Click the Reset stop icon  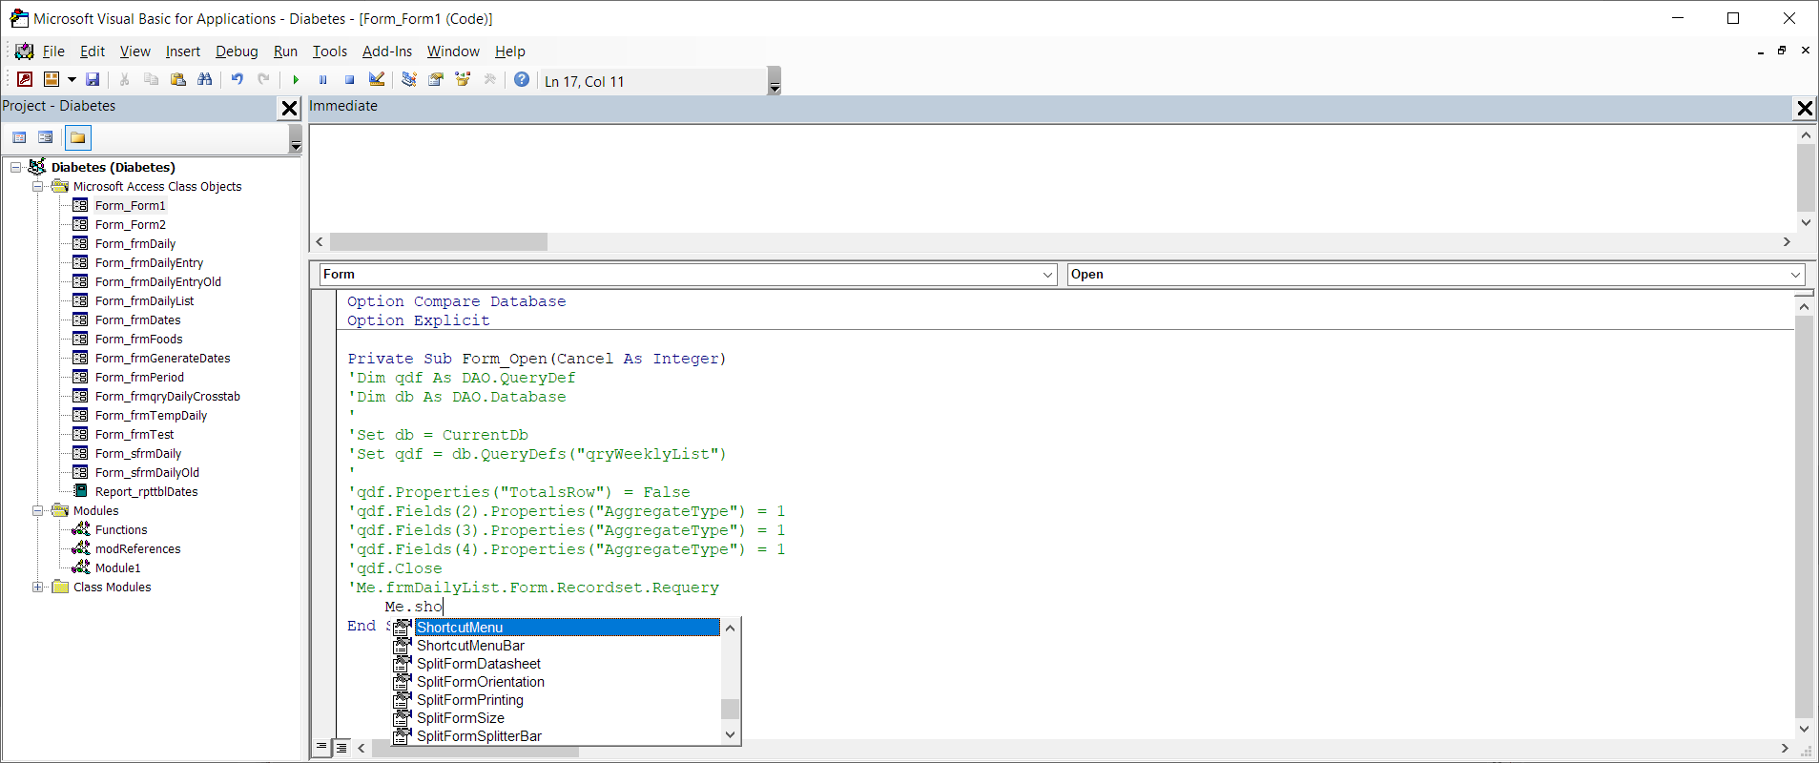(349, 80)
